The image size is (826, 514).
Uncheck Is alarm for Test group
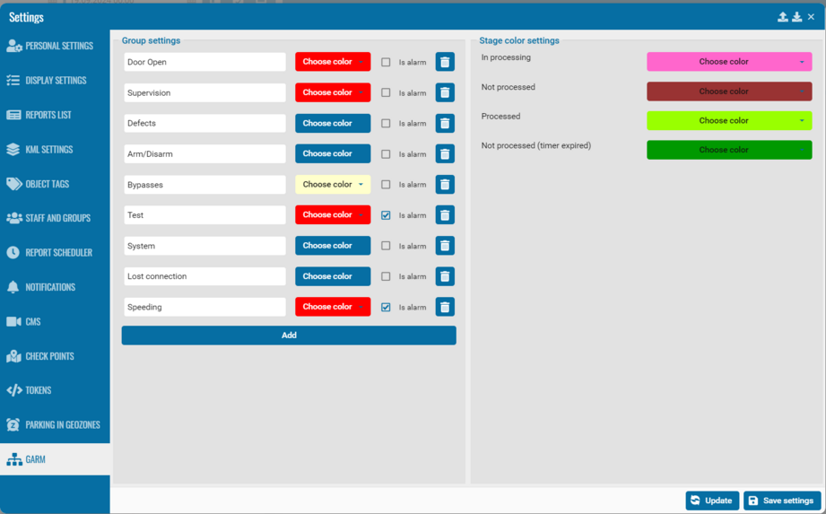(386, 215)
